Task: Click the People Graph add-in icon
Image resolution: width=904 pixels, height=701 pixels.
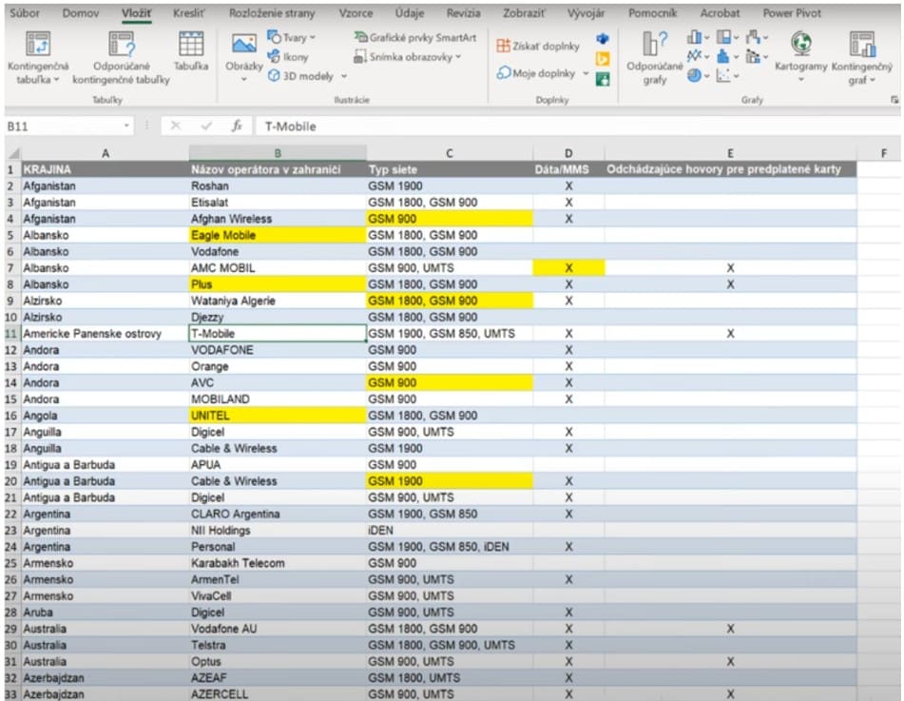Action: [x=603, y=80]
